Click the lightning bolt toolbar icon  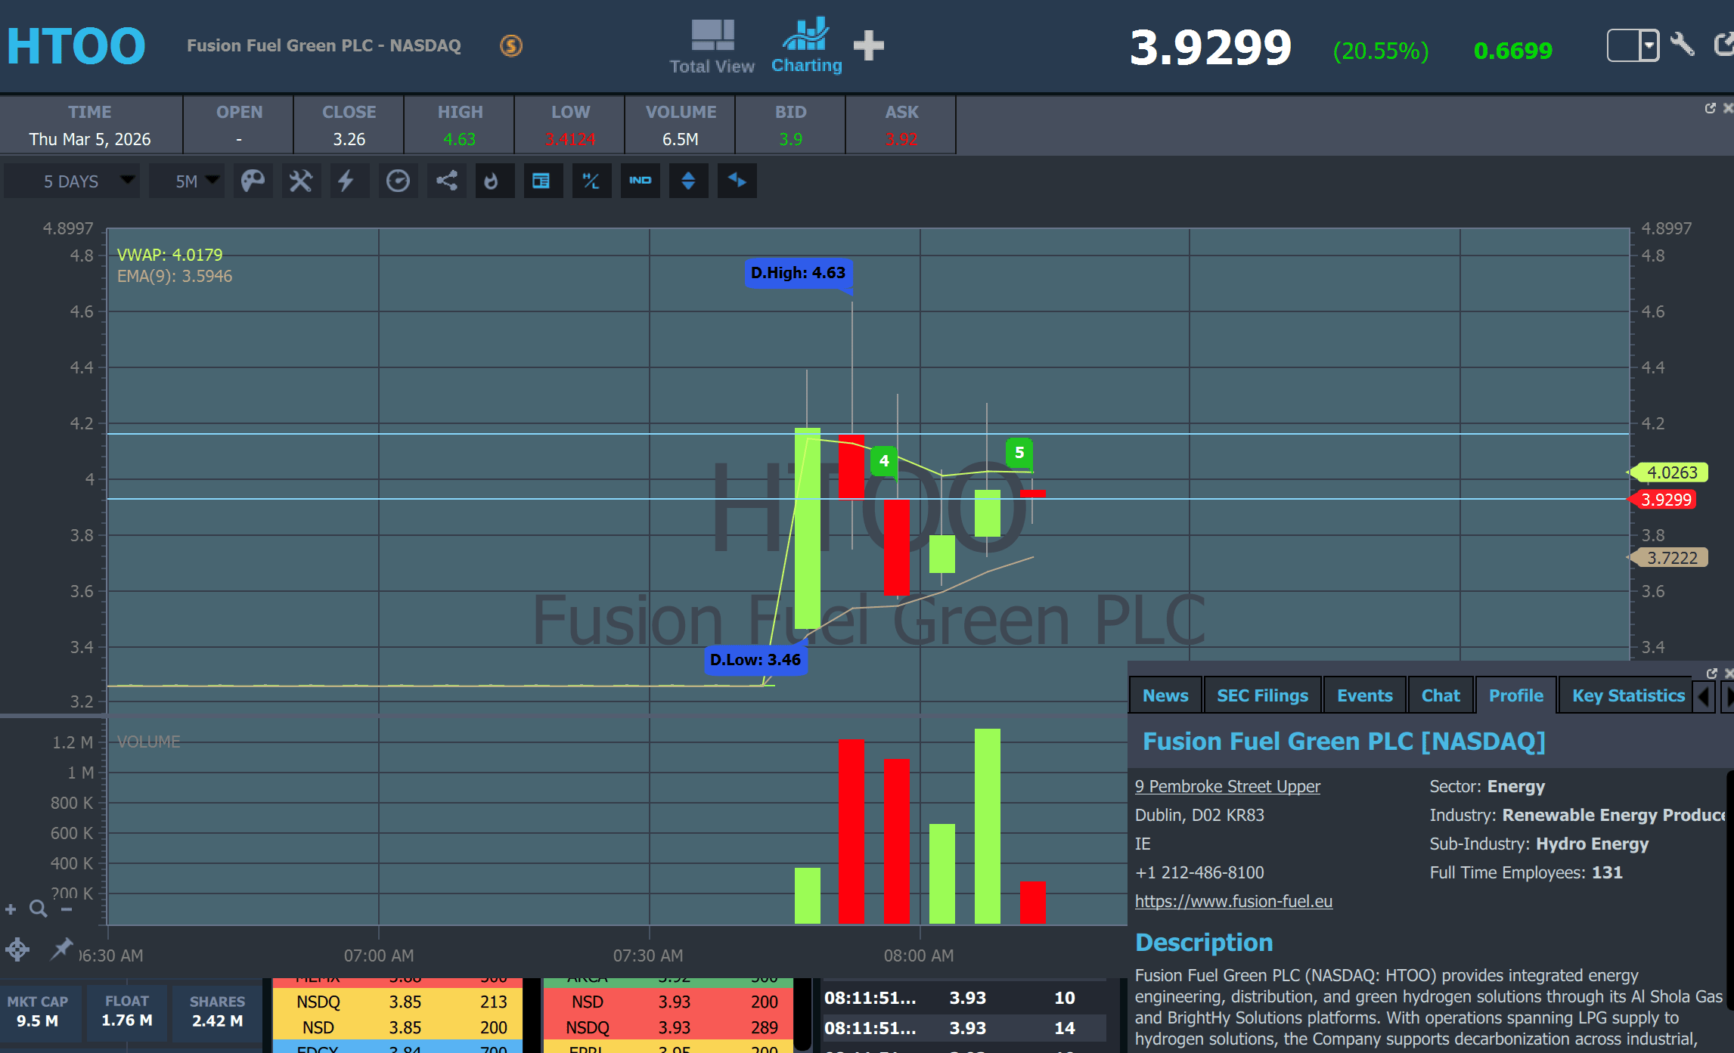347,181
